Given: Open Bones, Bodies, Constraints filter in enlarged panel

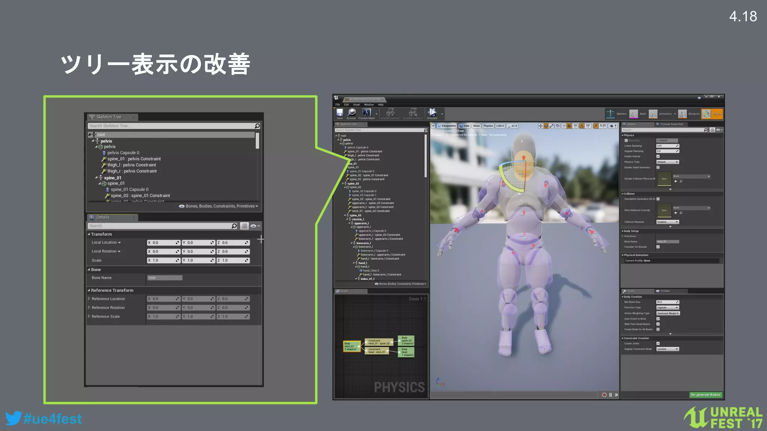Looking at the screenshot, I should (x=219, y=206).
